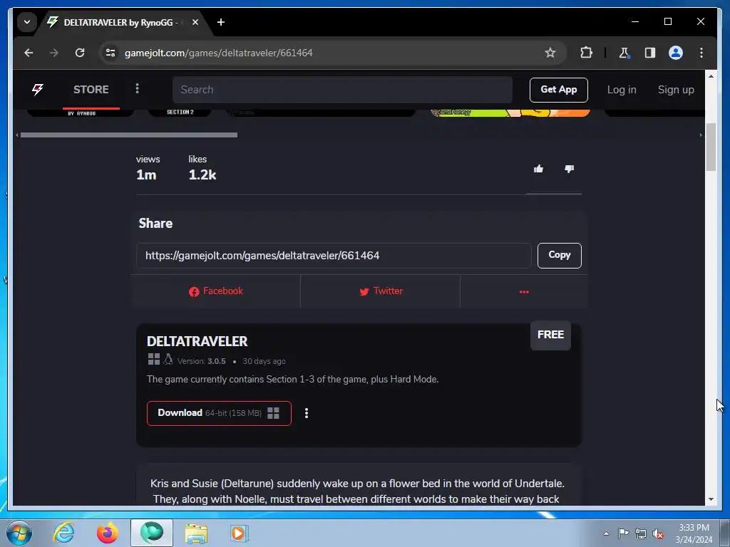Open more share options ellipsis
Image resolution: width=730 pixels, height=547 pixels.
click(x=524, y=291)
